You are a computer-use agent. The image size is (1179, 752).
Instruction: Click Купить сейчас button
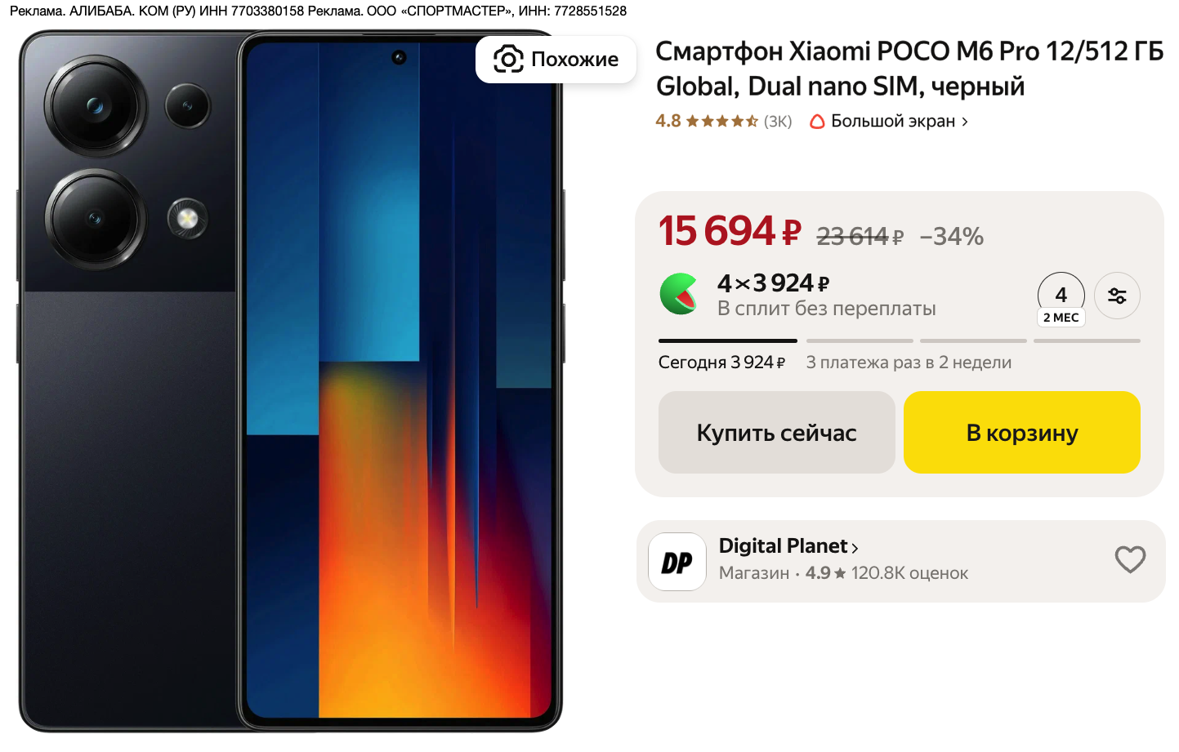tap(776, 432)
